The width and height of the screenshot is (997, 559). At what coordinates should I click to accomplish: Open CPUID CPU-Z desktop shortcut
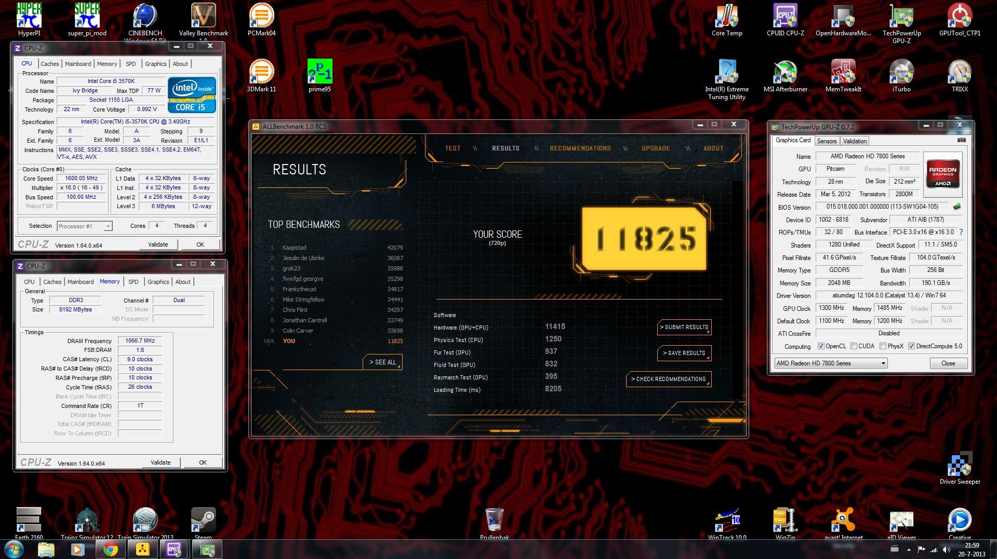[785, 20]
